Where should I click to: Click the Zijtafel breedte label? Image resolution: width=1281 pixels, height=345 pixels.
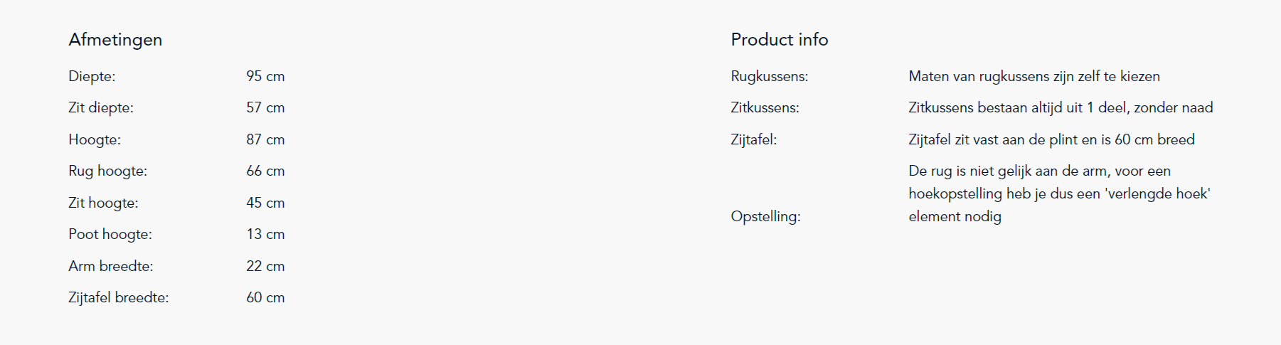pos(119,297)
